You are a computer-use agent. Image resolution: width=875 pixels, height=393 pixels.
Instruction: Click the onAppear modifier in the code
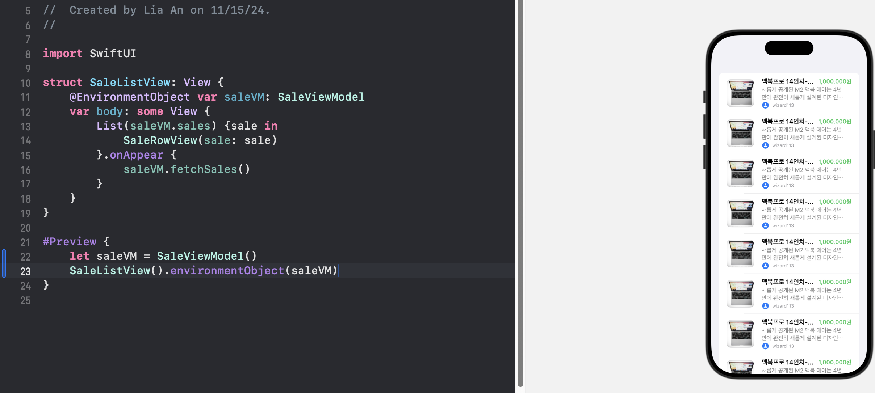[136, 155]
